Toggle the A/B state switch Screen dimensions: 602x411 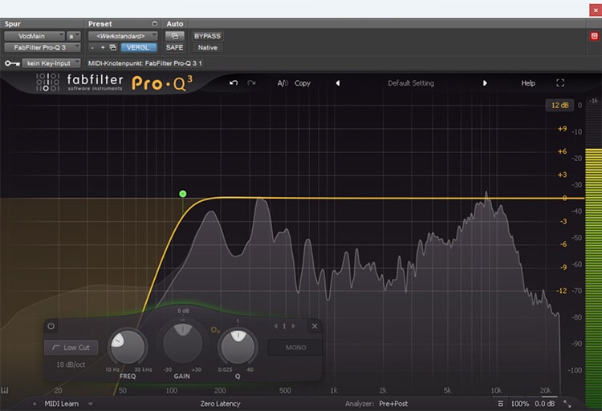pos(283,83)
